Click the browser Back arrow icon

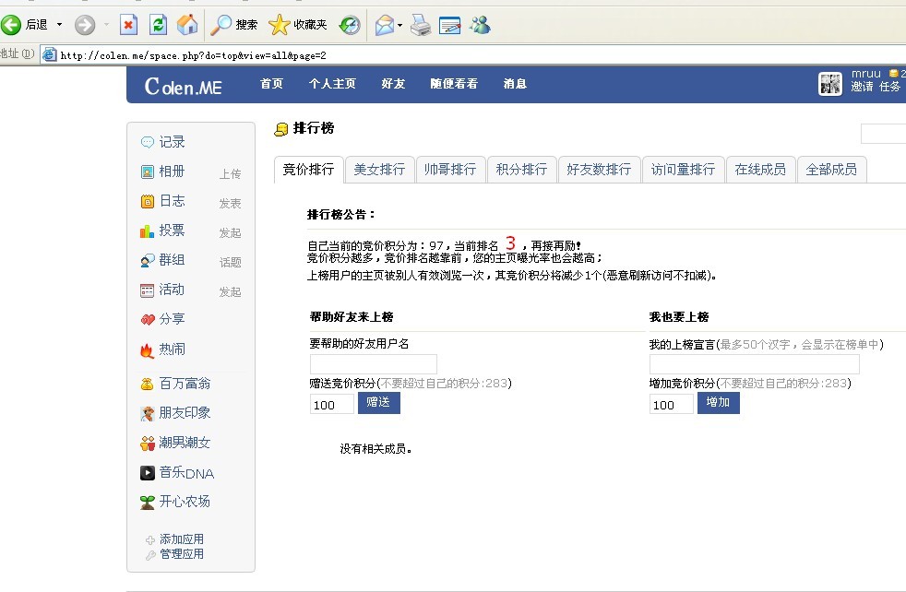pyautogui.click(x=10, y=25)
